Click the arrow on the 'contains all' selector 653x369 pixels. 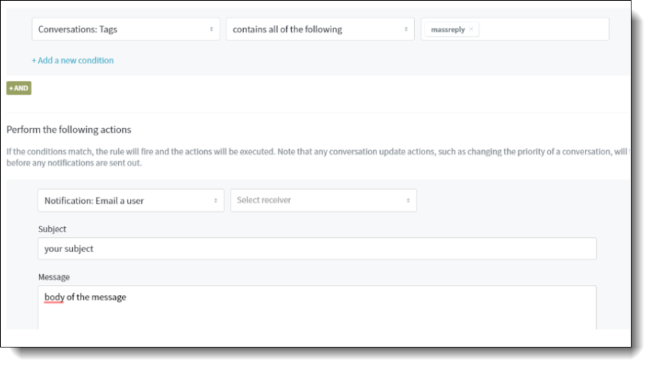[406, 29]
